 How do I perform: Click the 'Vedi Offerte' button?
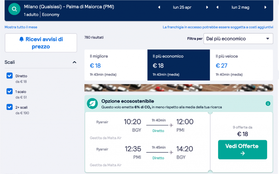(x=242, y=150)
